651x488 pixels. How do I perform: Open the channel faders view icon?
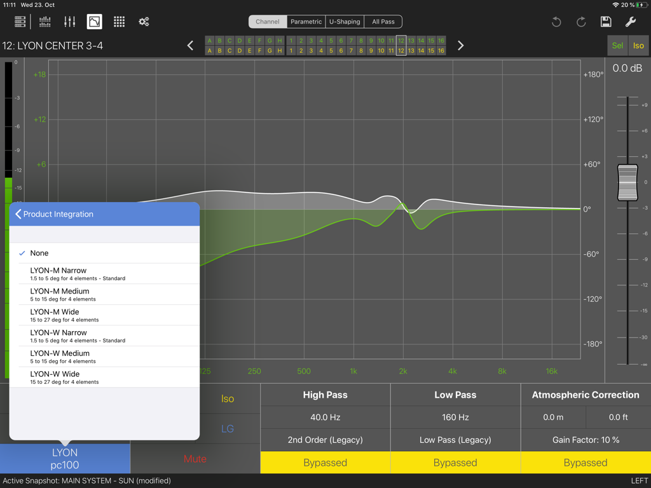(69, 21)
